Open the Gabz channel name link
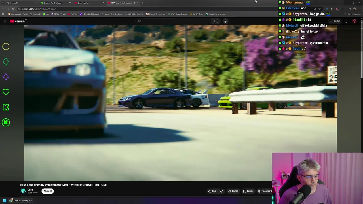Image resolution: width=363 pixels, height=204 pixels. (x=30, y=190)
